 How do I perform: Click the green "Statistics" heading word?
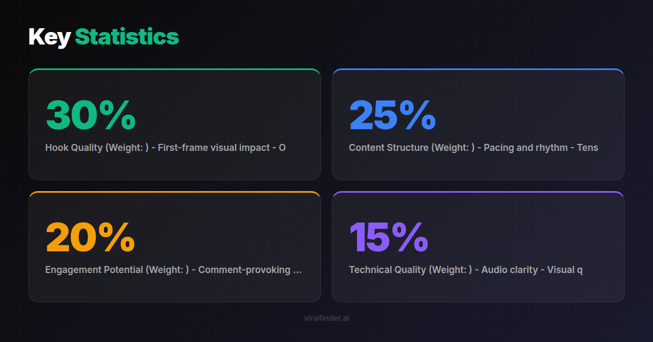[x=127, y=37]
